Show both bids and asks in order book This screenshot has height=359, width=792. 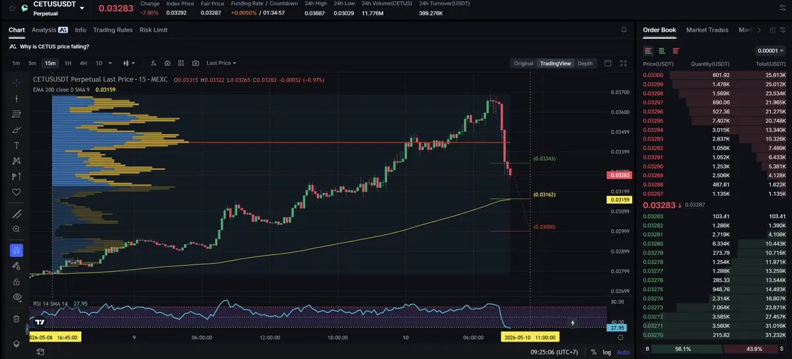point(648,50)
